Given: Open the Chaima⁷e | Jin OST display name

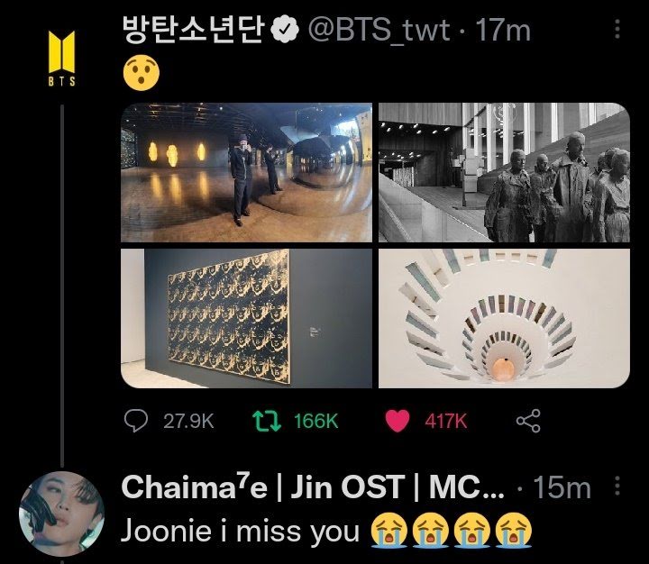Looking at the screenshot, I should click(x=313, y=487).
